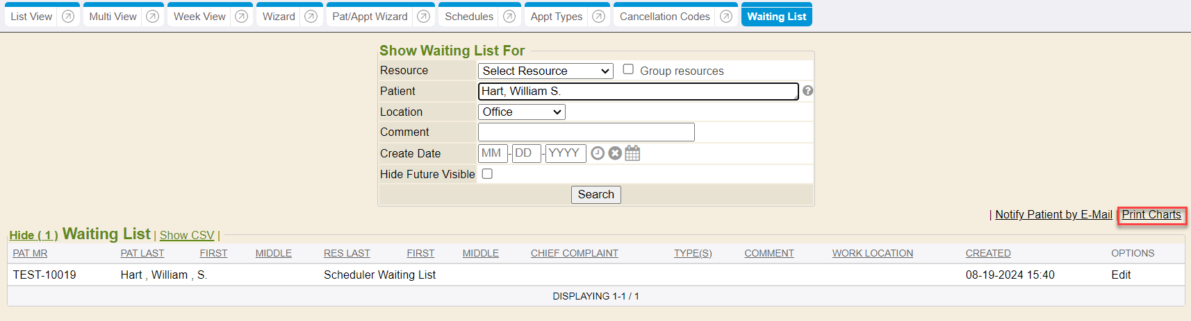This screenshot has height=321, width=1191.
Task: Click Notify Patient by E-Mail link
Action: pos(1053,215)
